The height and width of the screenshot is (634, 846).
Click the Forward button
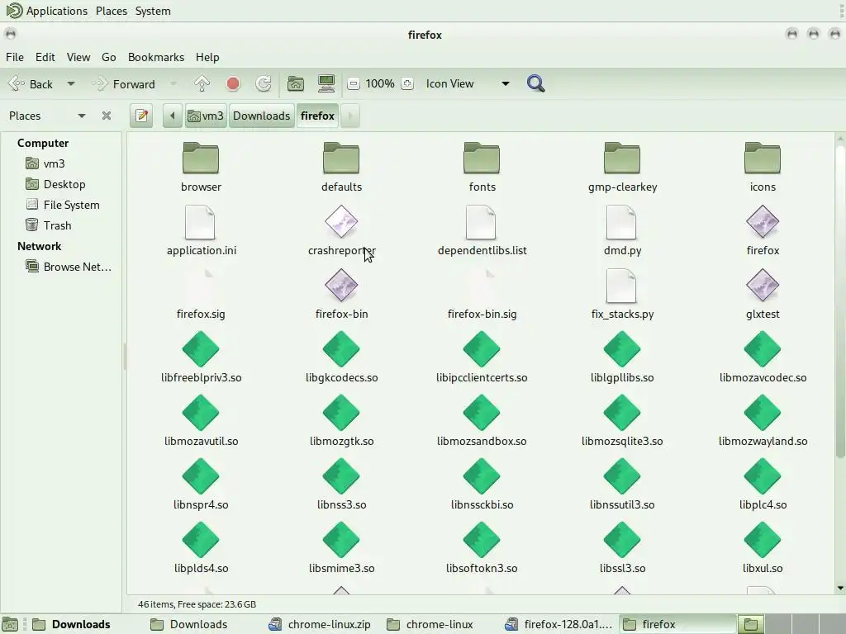[124, 84]
